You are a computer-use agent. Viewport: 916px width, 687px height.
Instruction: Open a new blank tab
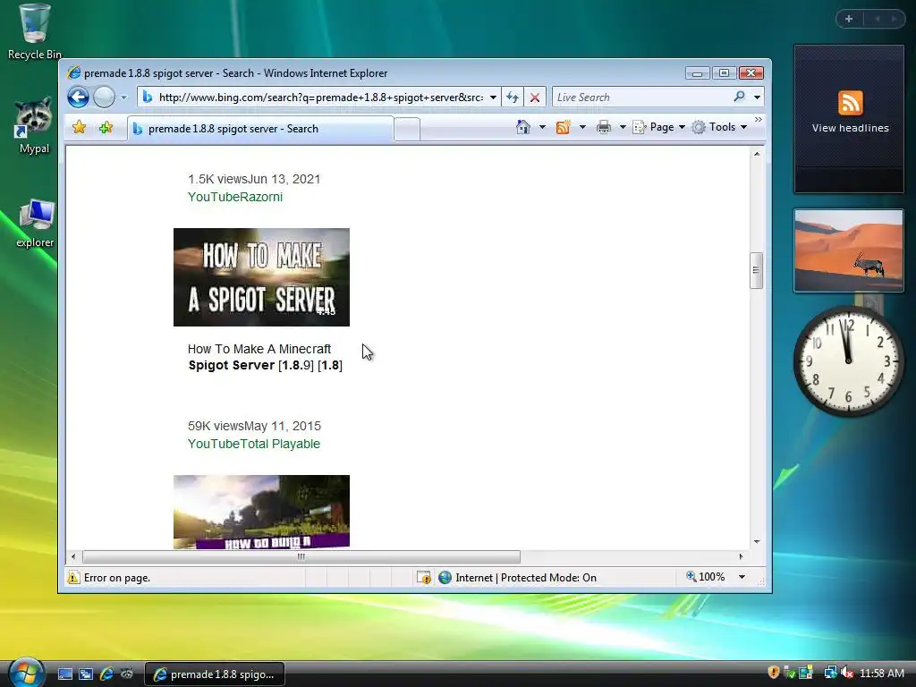(407, 129)
